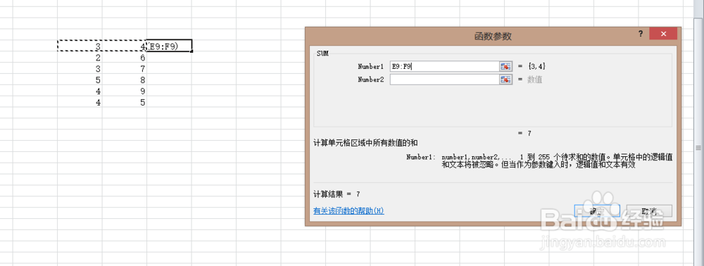The image size is (704, 266).
Task: Click the vertical split handle at the right edge
Action: [698, 148]
